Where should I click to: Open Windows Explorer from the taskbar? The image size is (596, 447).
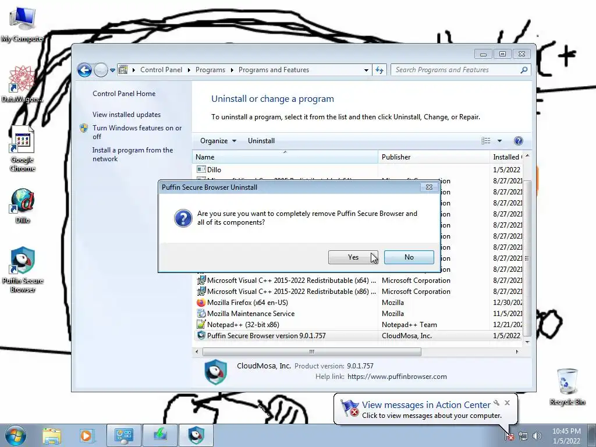tap(52, 435)
